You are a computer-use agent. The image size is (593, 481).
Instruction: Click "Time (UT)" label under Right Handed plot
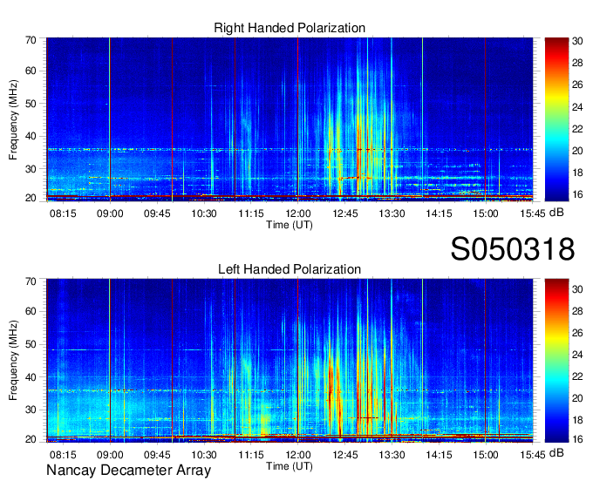coord(290,225)
